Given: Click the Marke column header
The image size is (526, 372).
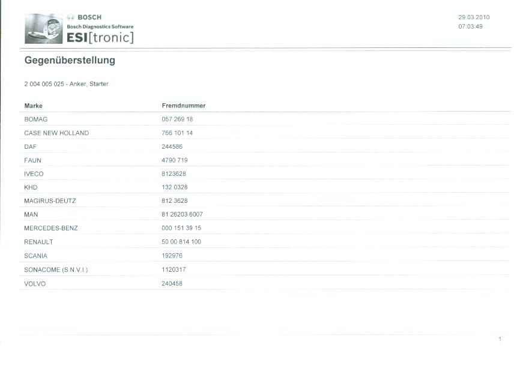Looking at the screenshot, I should [x=33, y=106].
